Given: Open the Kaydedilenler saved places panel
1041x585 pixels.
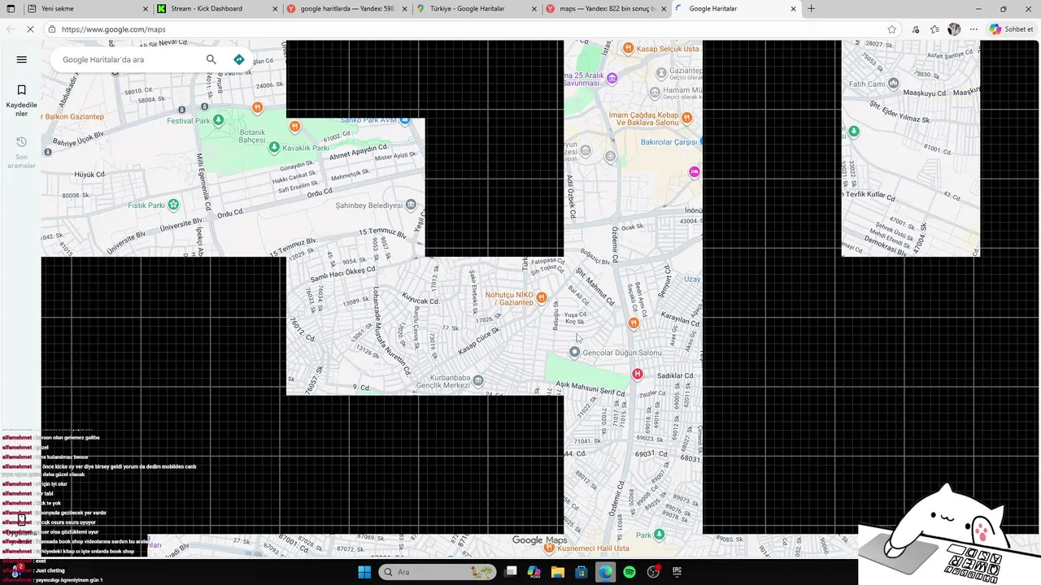Looking at the screenshot, I should point(22,100).
